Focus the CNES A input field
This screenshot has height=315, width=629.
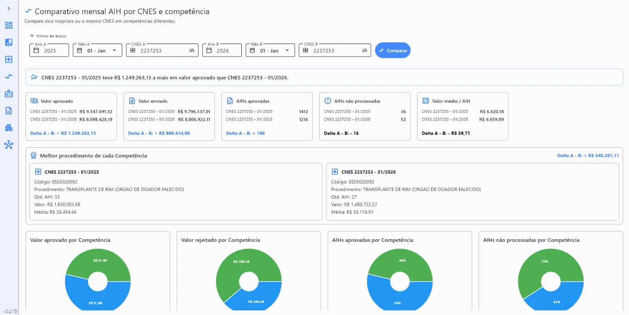pos(162,50)
